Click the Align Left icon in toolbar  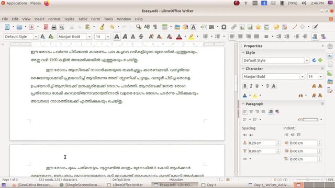coord(232,37)
